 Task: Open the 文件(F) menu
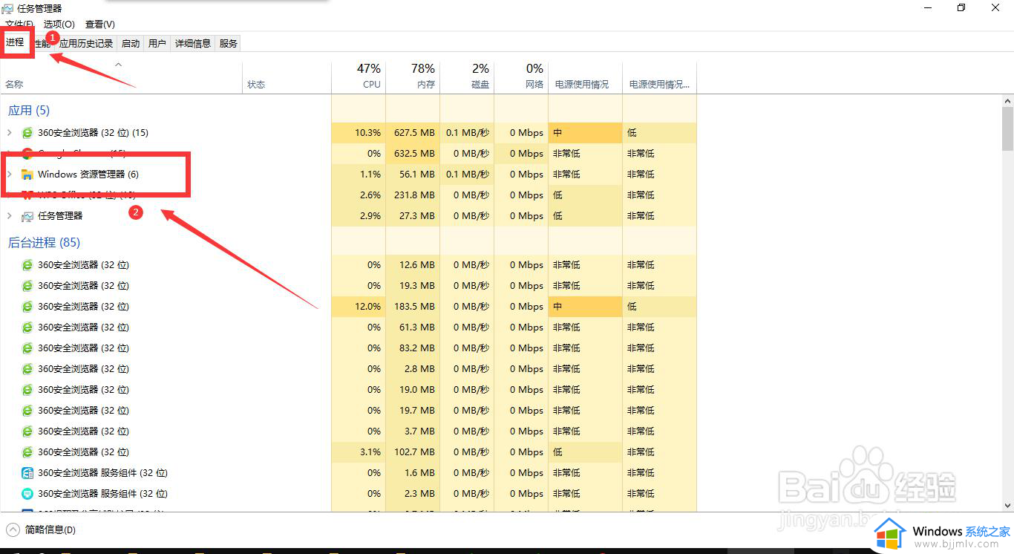(x=19, y=25)
